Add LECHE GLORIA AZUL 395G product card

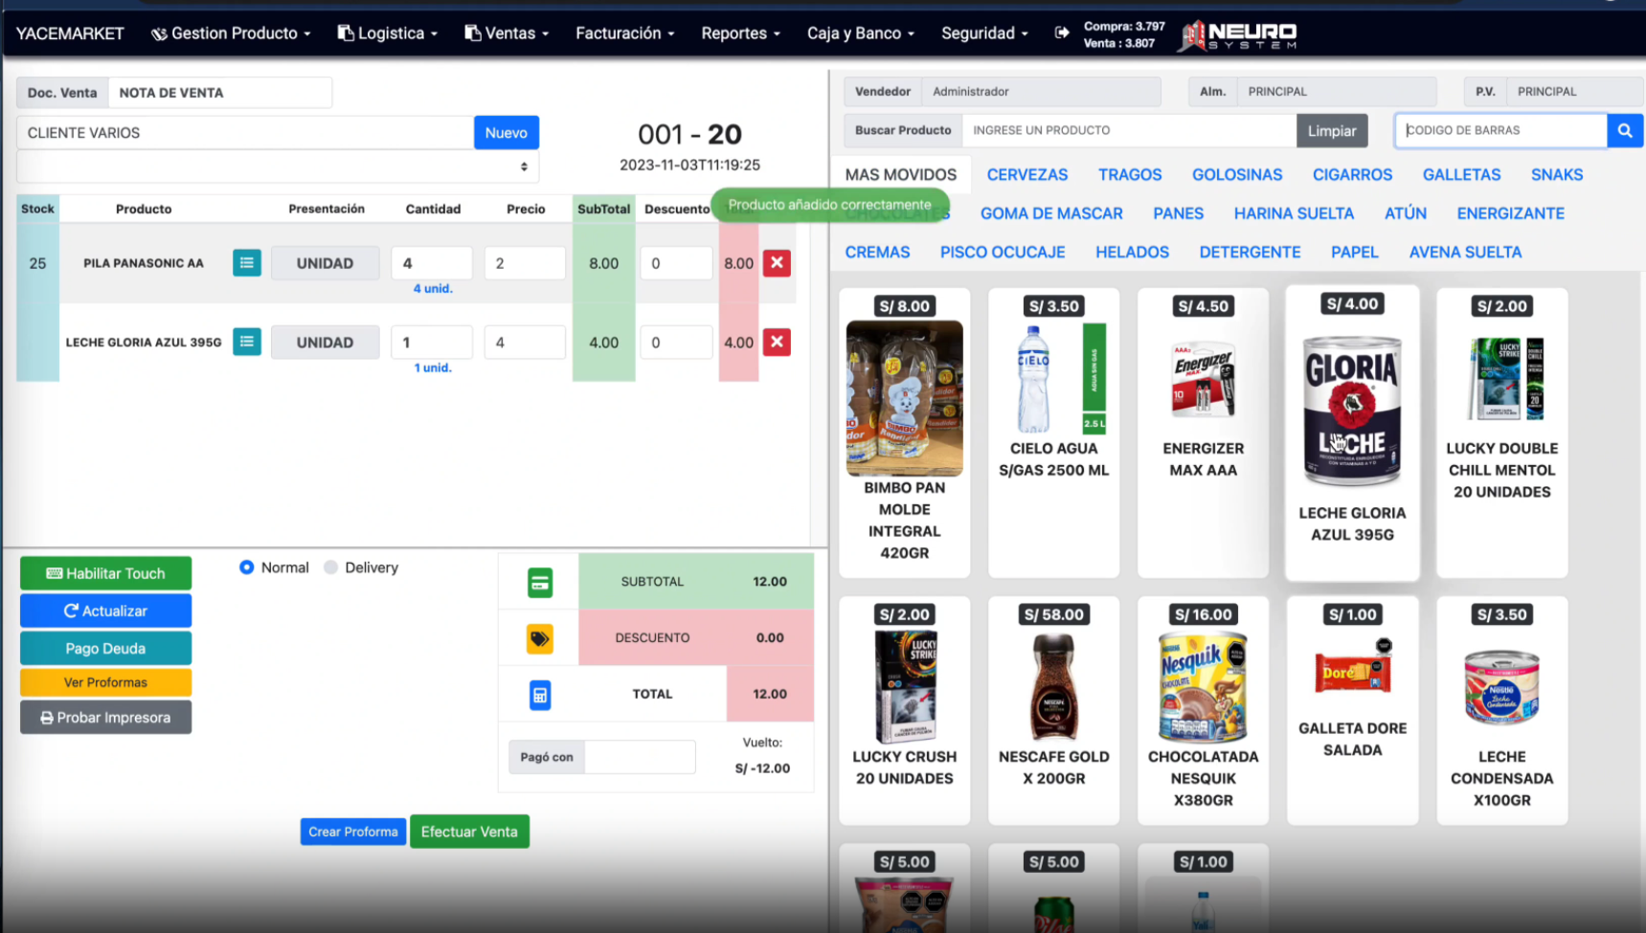pos(1352,433)
